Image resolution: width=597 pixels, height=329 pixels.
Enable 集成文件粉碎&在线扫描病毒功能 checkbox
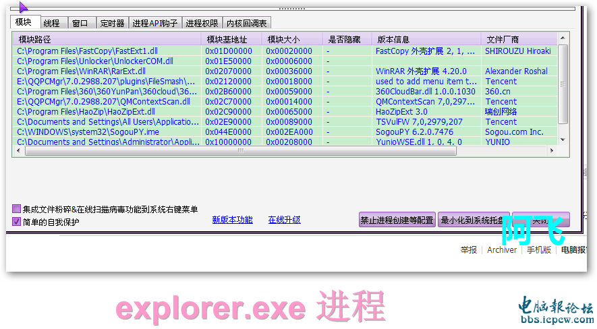click(16, 209)
